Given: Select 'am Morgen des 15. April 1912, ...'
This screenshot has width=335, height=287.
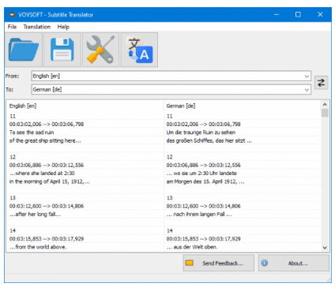Looking at the screenshot, I should 205,181.
